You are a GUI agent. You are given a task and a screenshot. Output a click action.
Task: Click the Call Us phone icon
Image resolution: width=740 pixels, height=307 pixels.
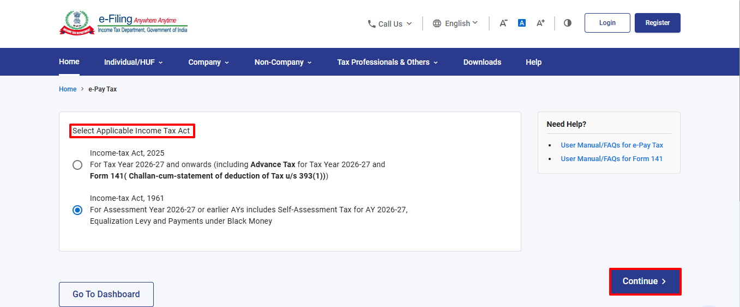click(371, 24)
